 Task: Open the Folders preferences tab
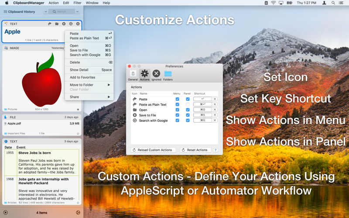tap(168, 75)
